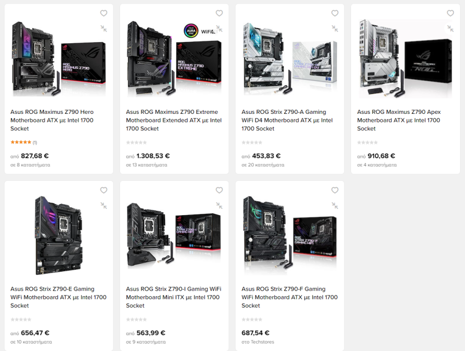Click the Z790 Apex product image
The height and width of the screenshot is (351, 465).
(405, 58)
